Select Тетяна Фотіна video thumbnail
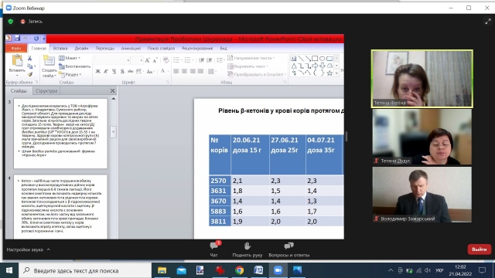The image size is (495, 278). tap(422, 79)
